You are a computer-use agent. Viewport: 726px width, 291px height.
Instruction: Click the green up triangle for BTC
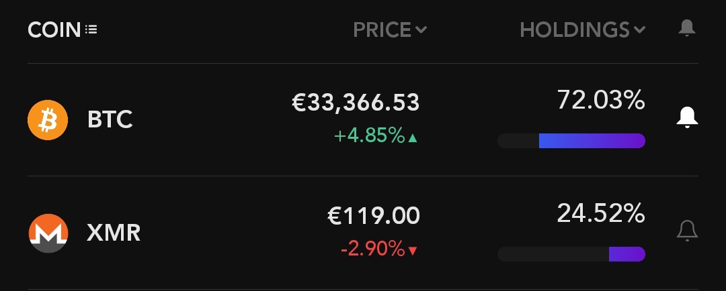click(413, 137)
